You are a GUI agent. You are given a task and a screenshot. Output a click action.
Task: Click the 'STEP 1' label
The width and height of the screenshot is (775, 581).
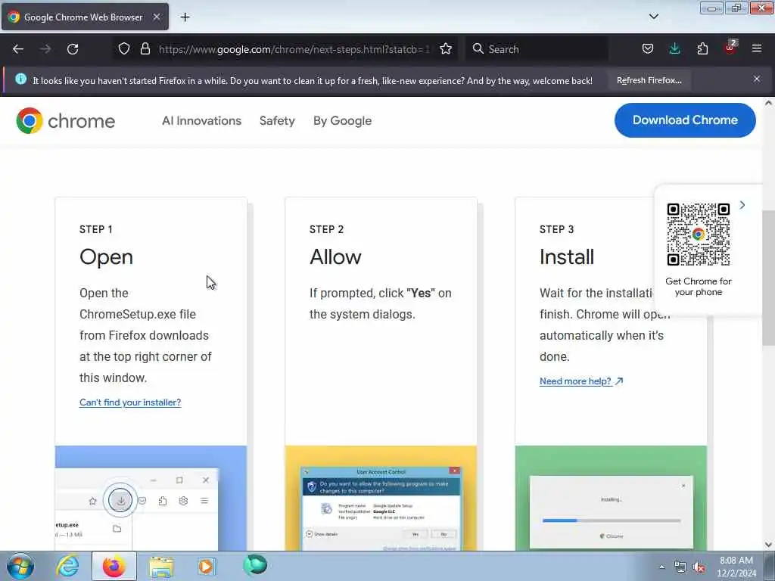(x=96, y=229)
